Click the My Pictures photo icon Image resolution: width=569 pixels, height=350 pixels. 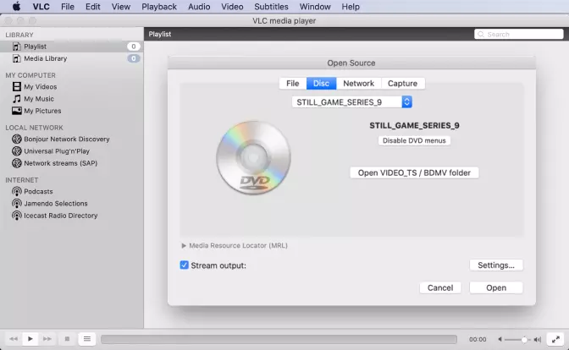point(17,111)
